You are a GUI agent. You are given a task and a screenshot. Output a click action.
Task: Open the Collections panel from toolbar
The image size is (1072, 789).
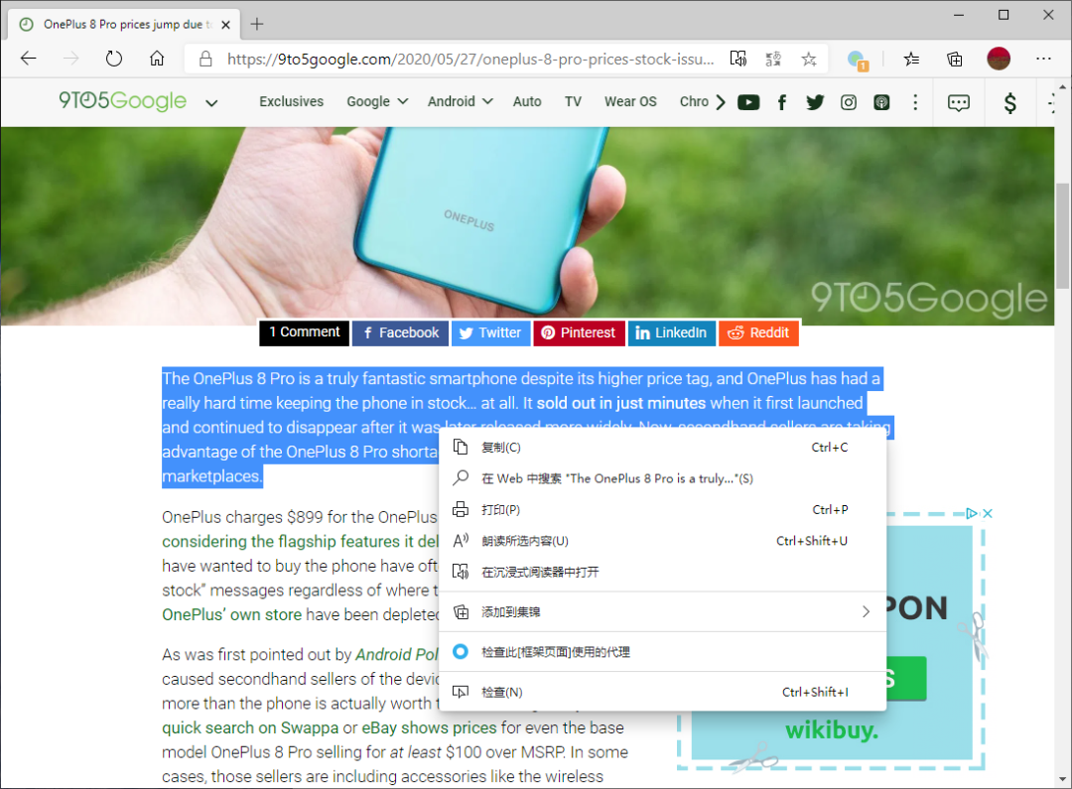[955, 59]
